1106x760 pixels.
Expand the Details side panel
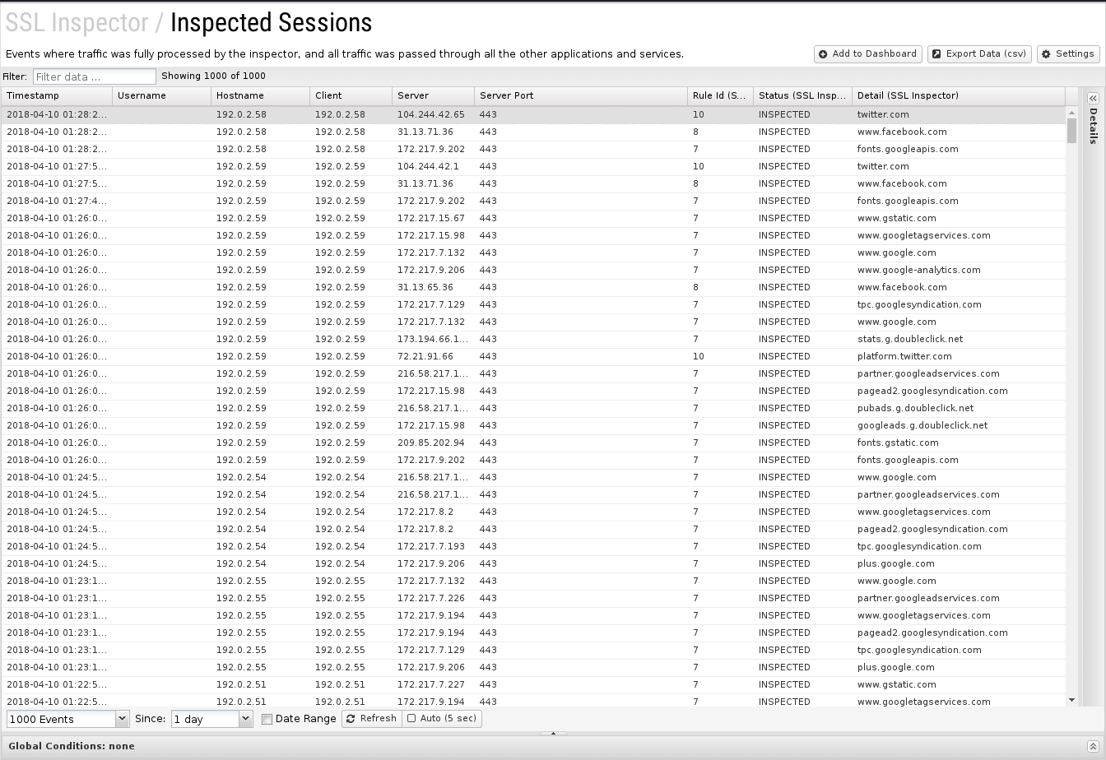[1093, 99]
